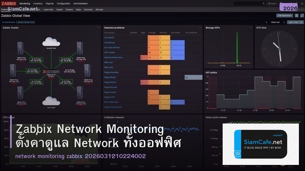The height and width of the screenshot is (171, 305).
Task: Open the Administration menu
Action: coord(80,3)
